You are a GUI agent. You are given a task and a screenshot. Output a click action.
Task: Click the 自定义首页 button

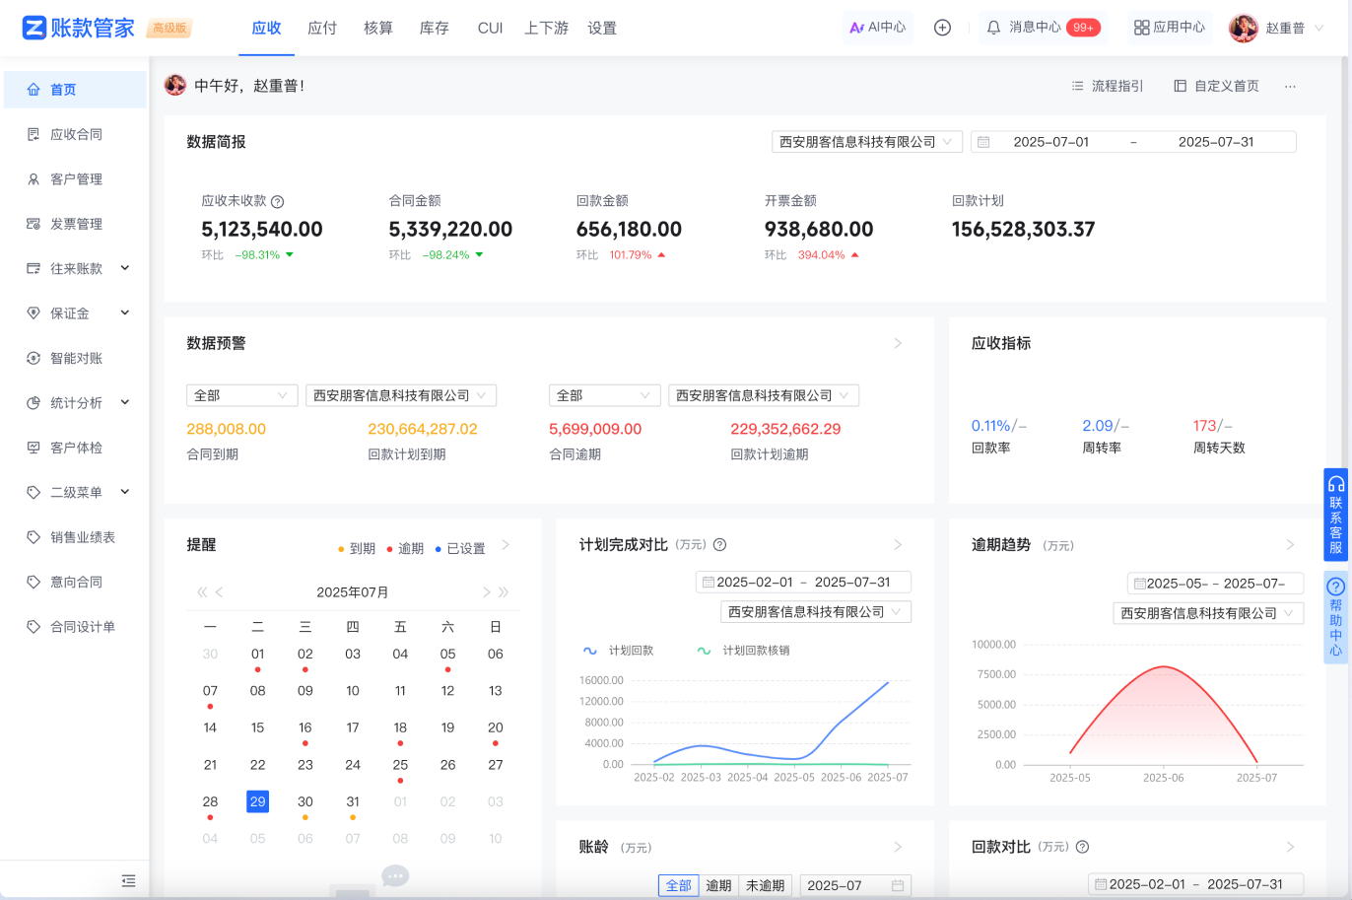click(1216, 86)
